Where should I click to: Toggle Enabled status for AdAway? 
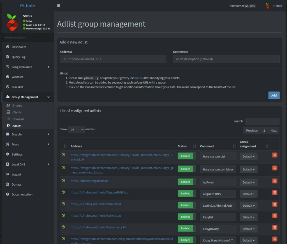click(x=187, y=182)
